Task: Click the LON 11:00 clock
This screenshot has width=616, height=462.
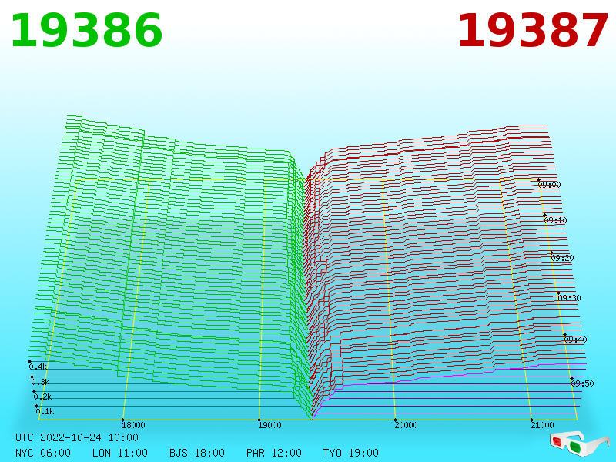Action: coord(120,453)
